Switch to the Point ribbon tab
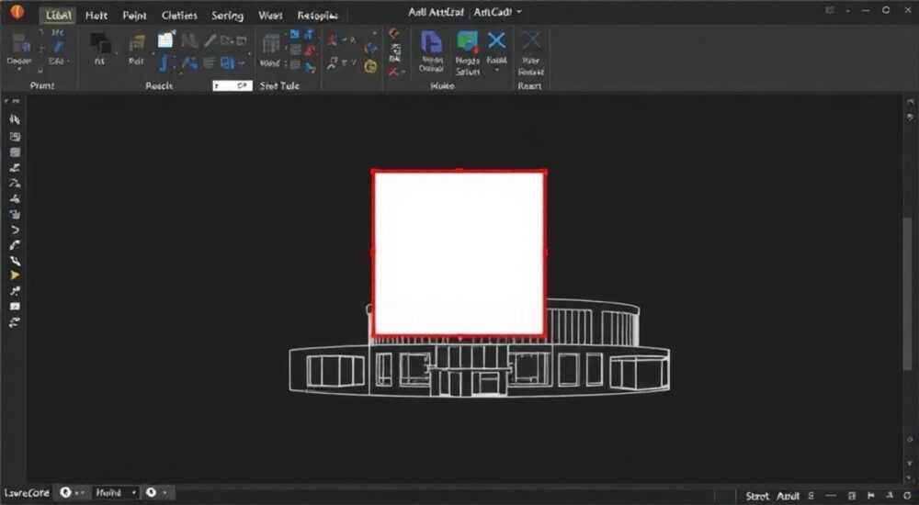 pyautogui.click(x=134, y=16)
